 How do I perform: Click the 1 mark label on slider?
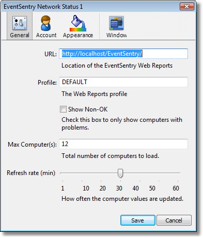[63, 188]
